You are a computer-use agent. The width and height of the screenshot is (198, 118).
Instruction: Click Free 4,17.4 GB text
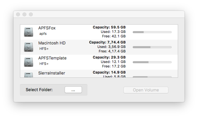[x=112, y=51]
